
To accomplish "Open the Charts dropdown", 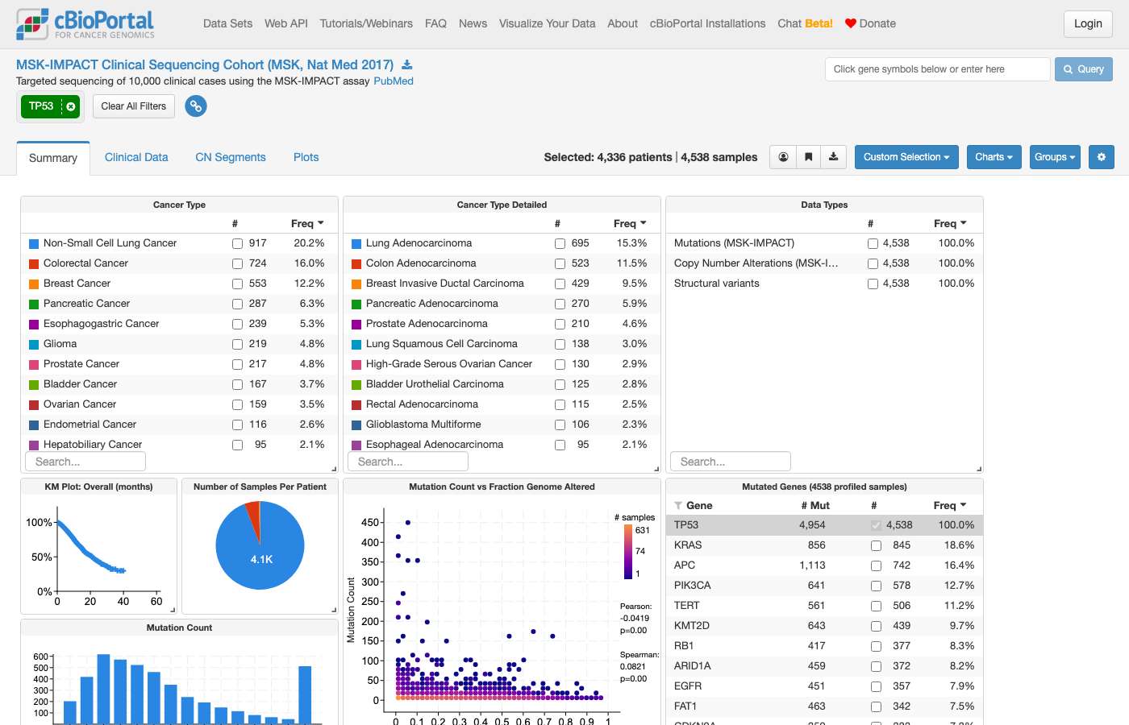I will pos(994,157).
